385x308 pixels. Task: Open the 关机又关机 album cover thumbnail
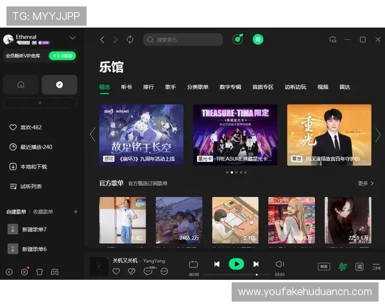(99, 266)
